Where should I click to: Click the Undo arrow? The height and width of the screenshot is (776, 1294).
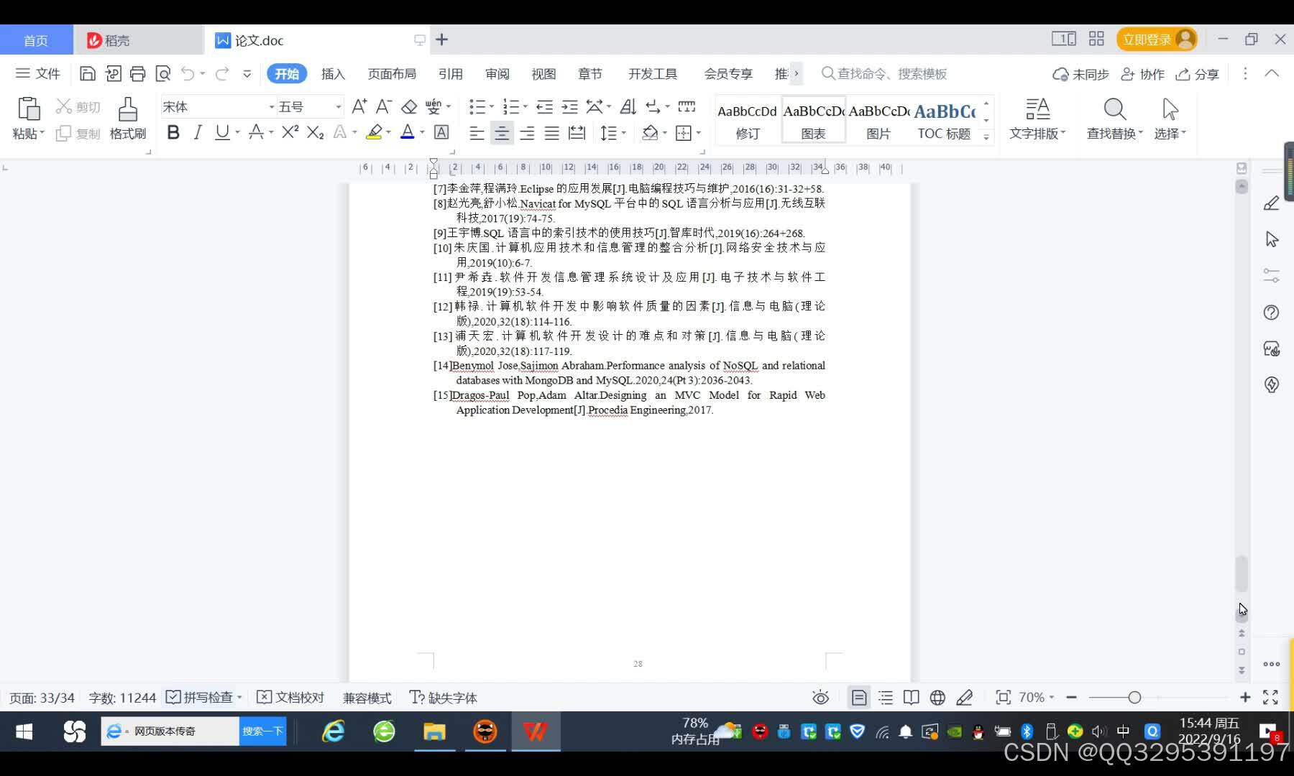point(188,73)
